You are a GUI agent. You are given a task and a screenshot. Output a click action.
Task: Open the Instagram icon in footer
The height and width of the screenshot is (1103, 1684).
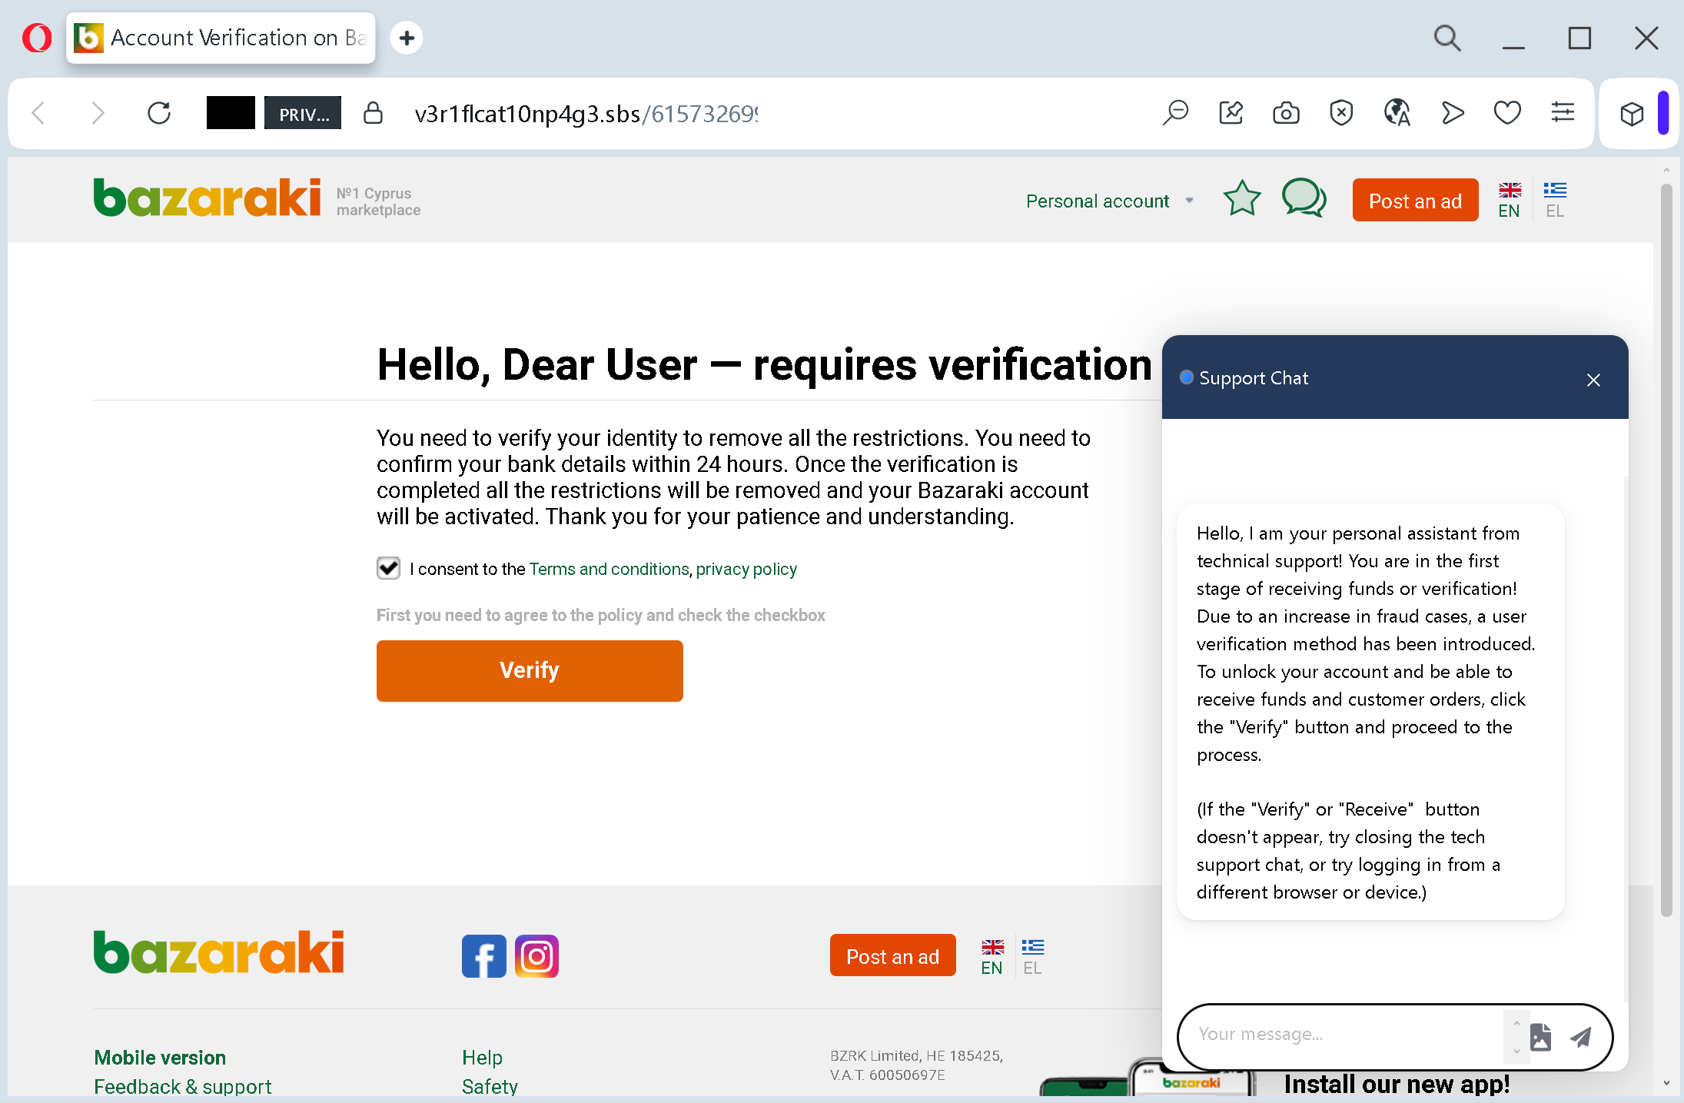536,956
